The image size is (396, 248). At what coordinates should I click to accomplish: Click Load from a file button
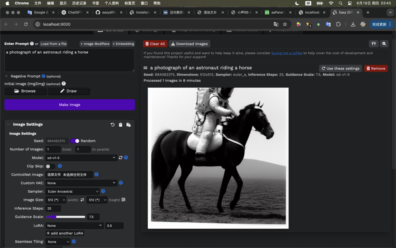point(53,44)
